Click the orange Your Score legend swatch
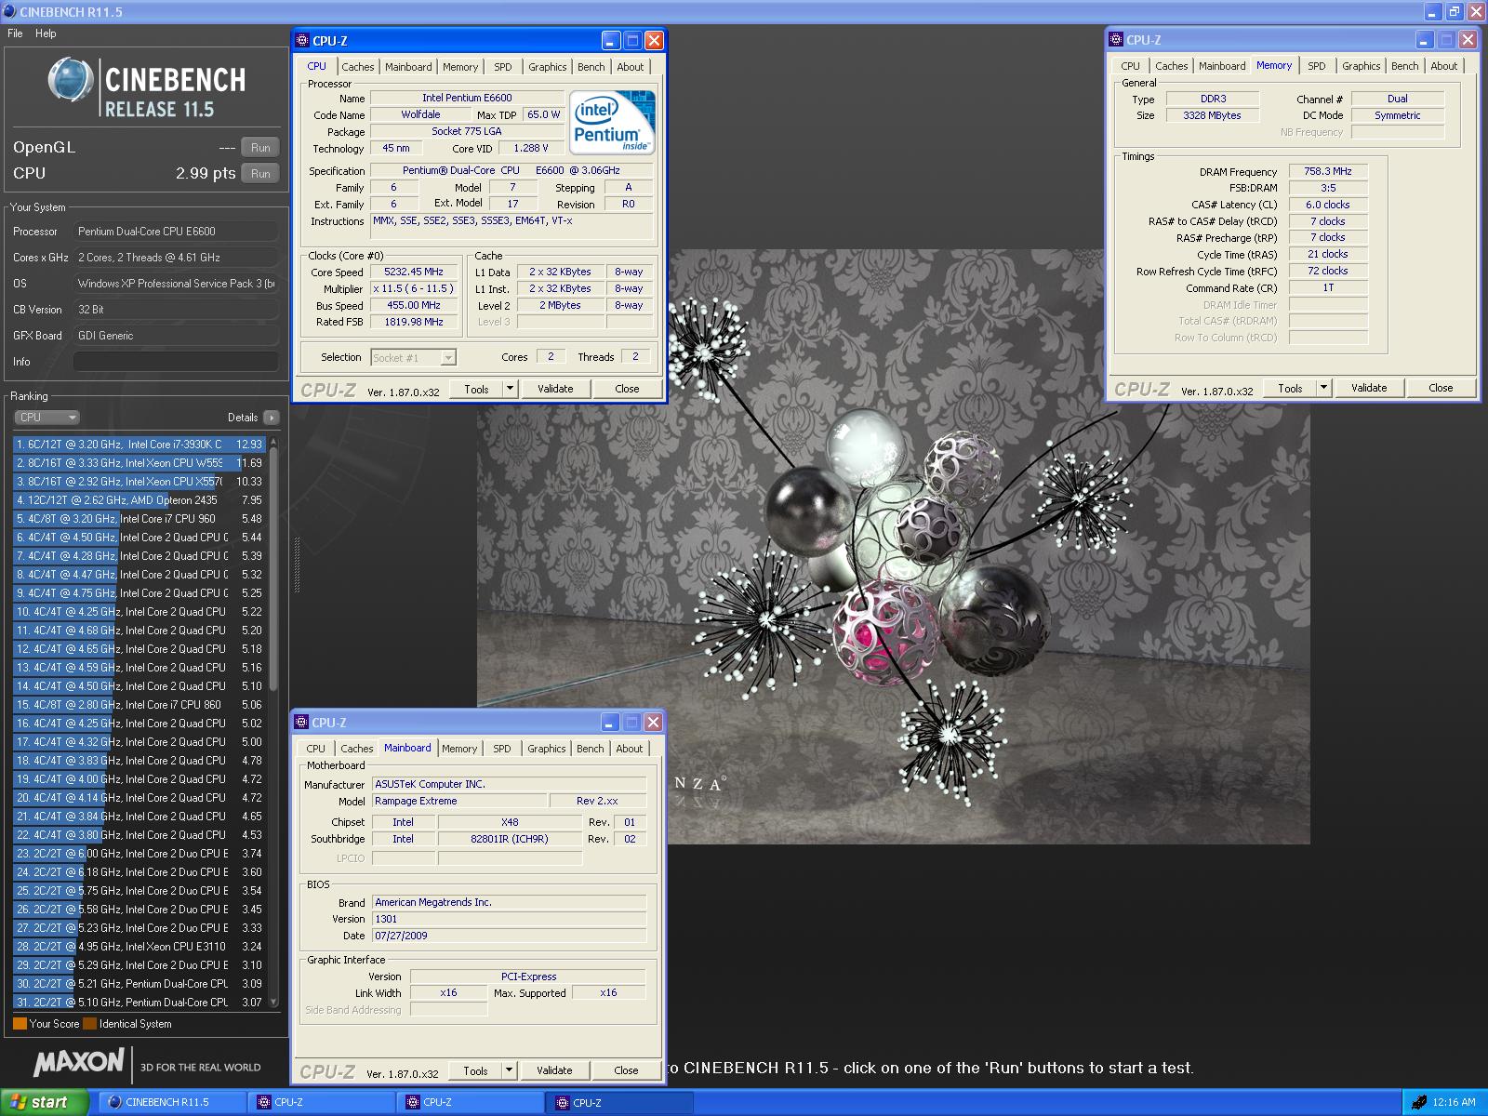This screenshot has width=1488, height=1116. point(20,1024)
